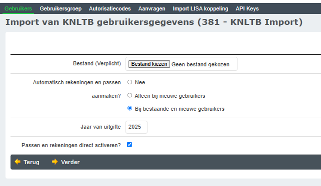Select the Nee radio button
Viewport: 321px width, 186px height.
point(129,82)
